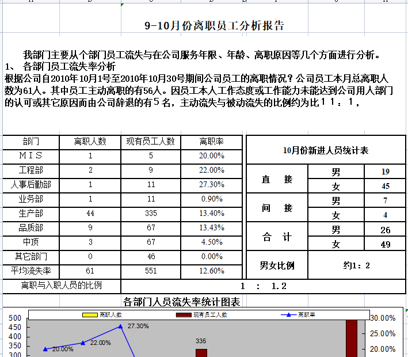This screenshot has height=357, width=408.
Task: Select the value 19 for direct male hires
Action: [385, 172]
